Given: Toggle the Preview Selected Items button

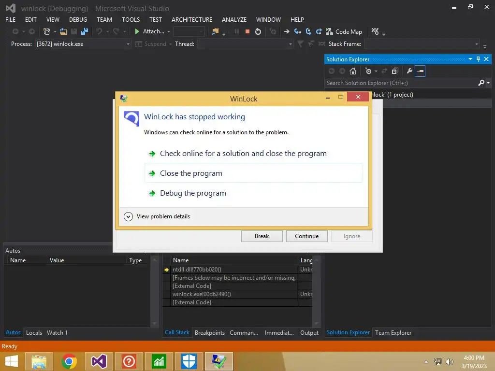Looking at the screenshot, I should [420, 71].
